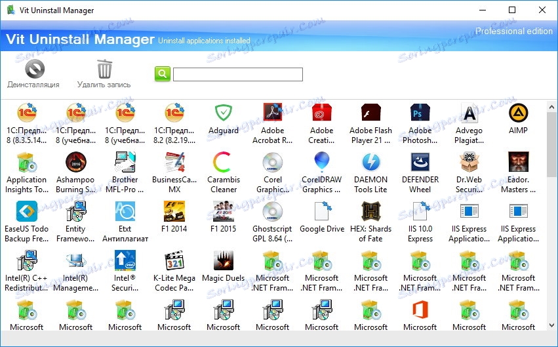
Task: Select the Advego Plagiat... icon
Action: pyautogui.click(x=469, y=113)
